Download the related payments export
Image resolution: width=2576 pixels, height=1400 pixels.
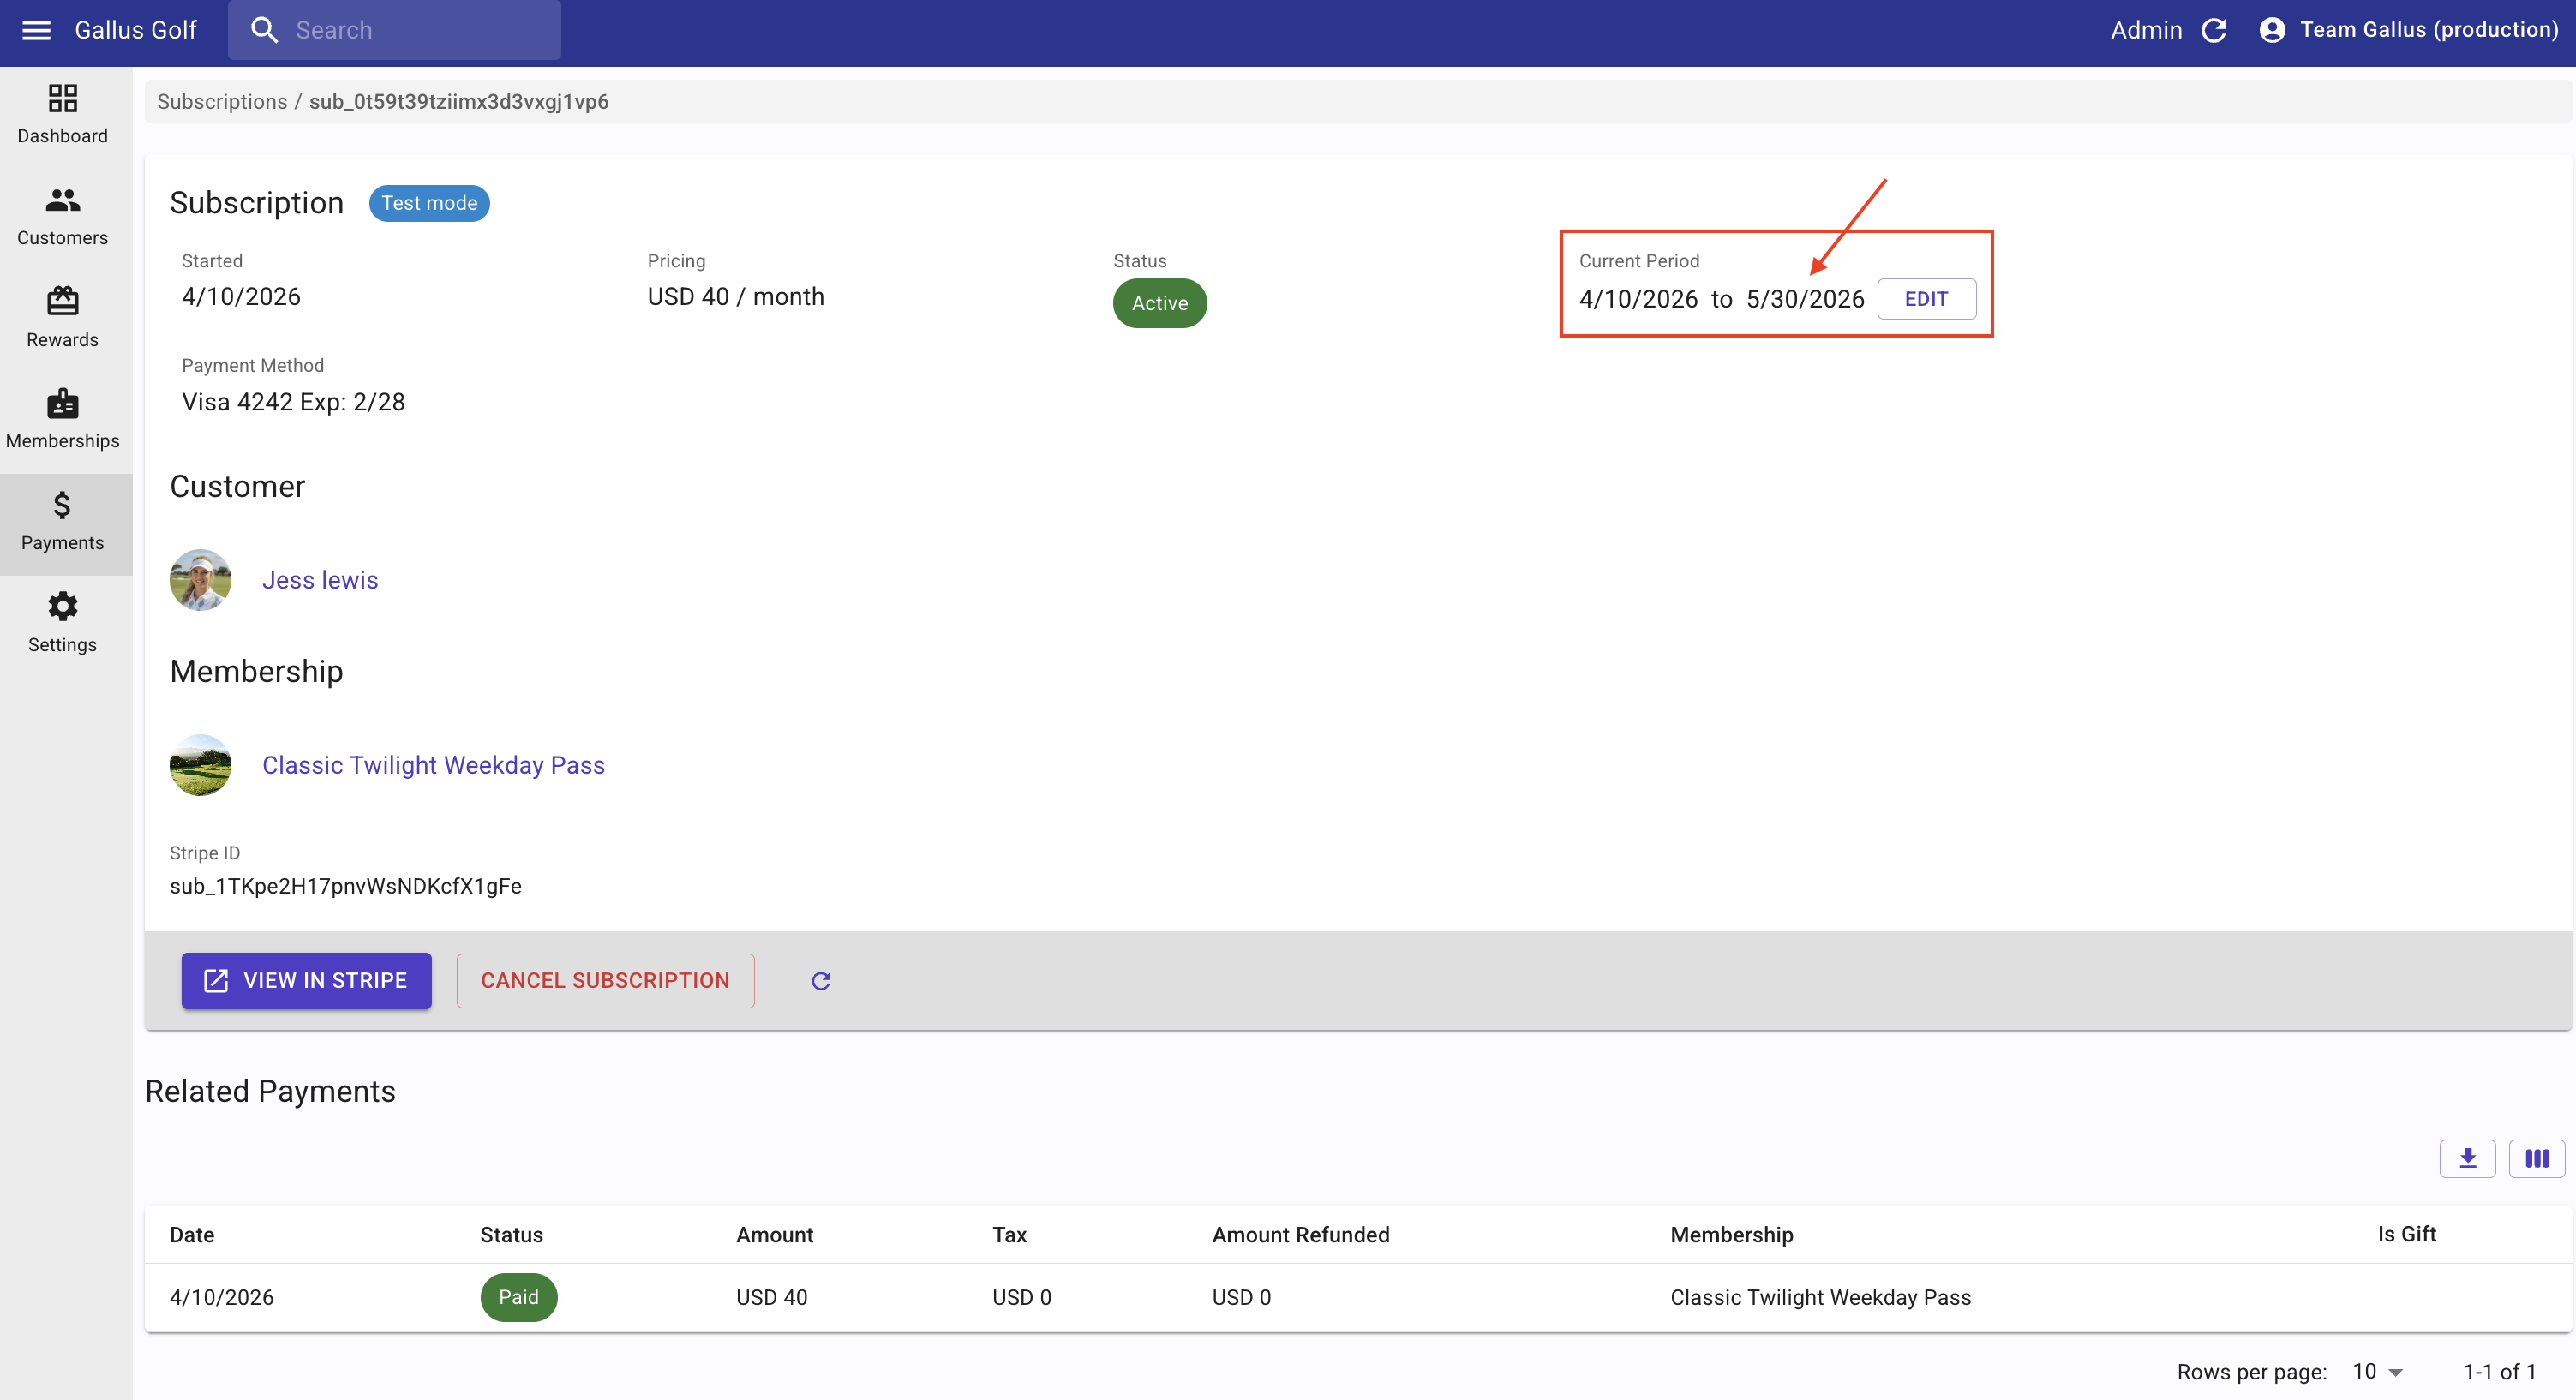click(2467, 1159)
